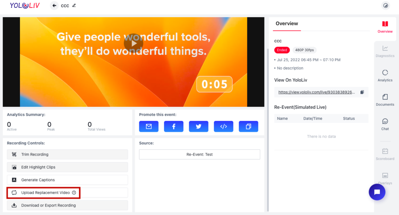Click the Peak viewers count

[49, 124]
